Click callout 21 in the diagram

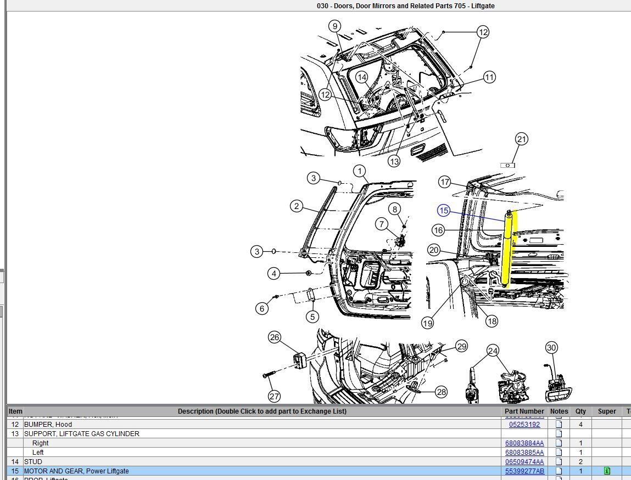click(521, 139)
